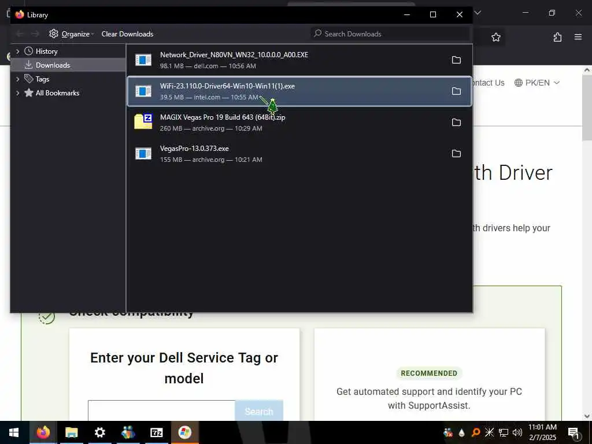
Task: Click Clear Downloads in Library toolbar
Action: [x=127, y=34]
